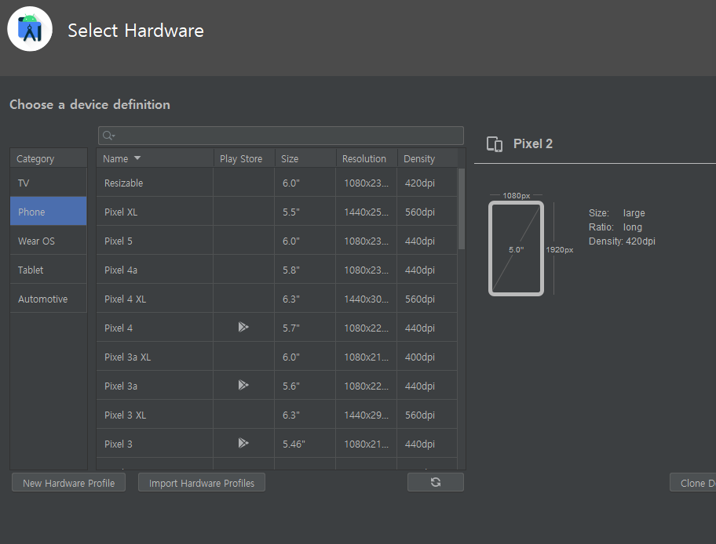Click the Density: 420dpi preview label

coord(622,241)
